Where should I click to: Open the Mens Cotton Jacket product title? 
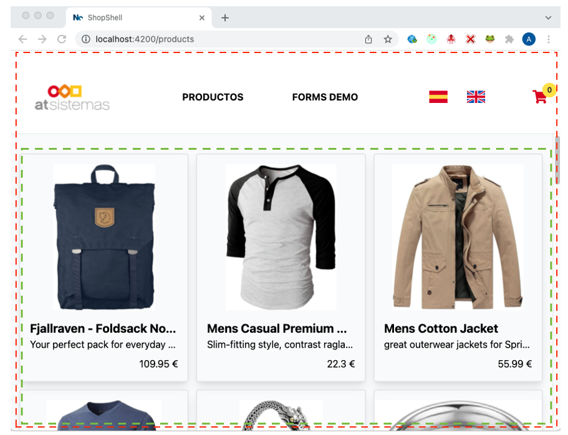click(x=441, y=328)
